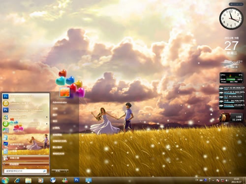
Task: Open Help and Support (帮助和支持)
Action: click(59, 154)
